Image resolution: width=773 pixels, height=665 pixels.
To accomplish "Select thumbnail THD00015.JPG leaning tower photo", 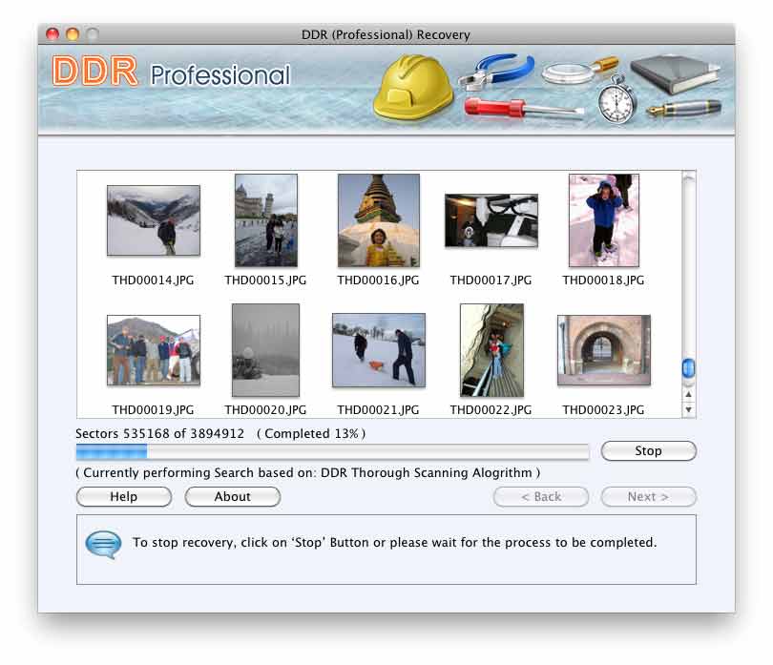I will coord(266,220).
